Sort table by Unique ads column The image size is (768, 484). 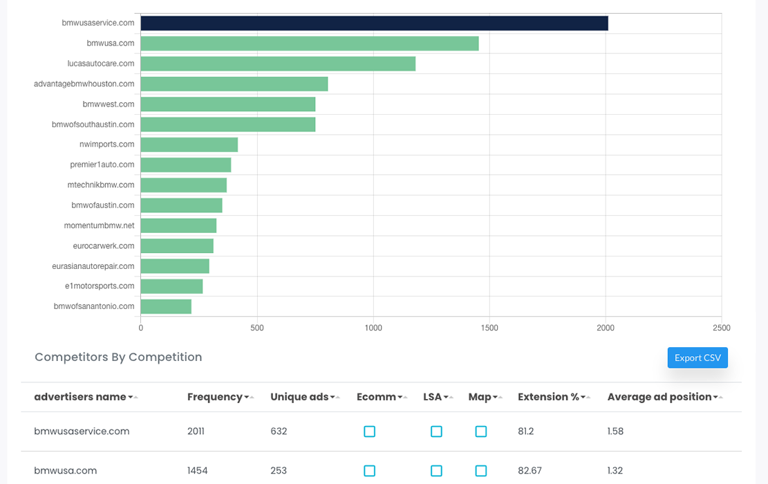305,397
